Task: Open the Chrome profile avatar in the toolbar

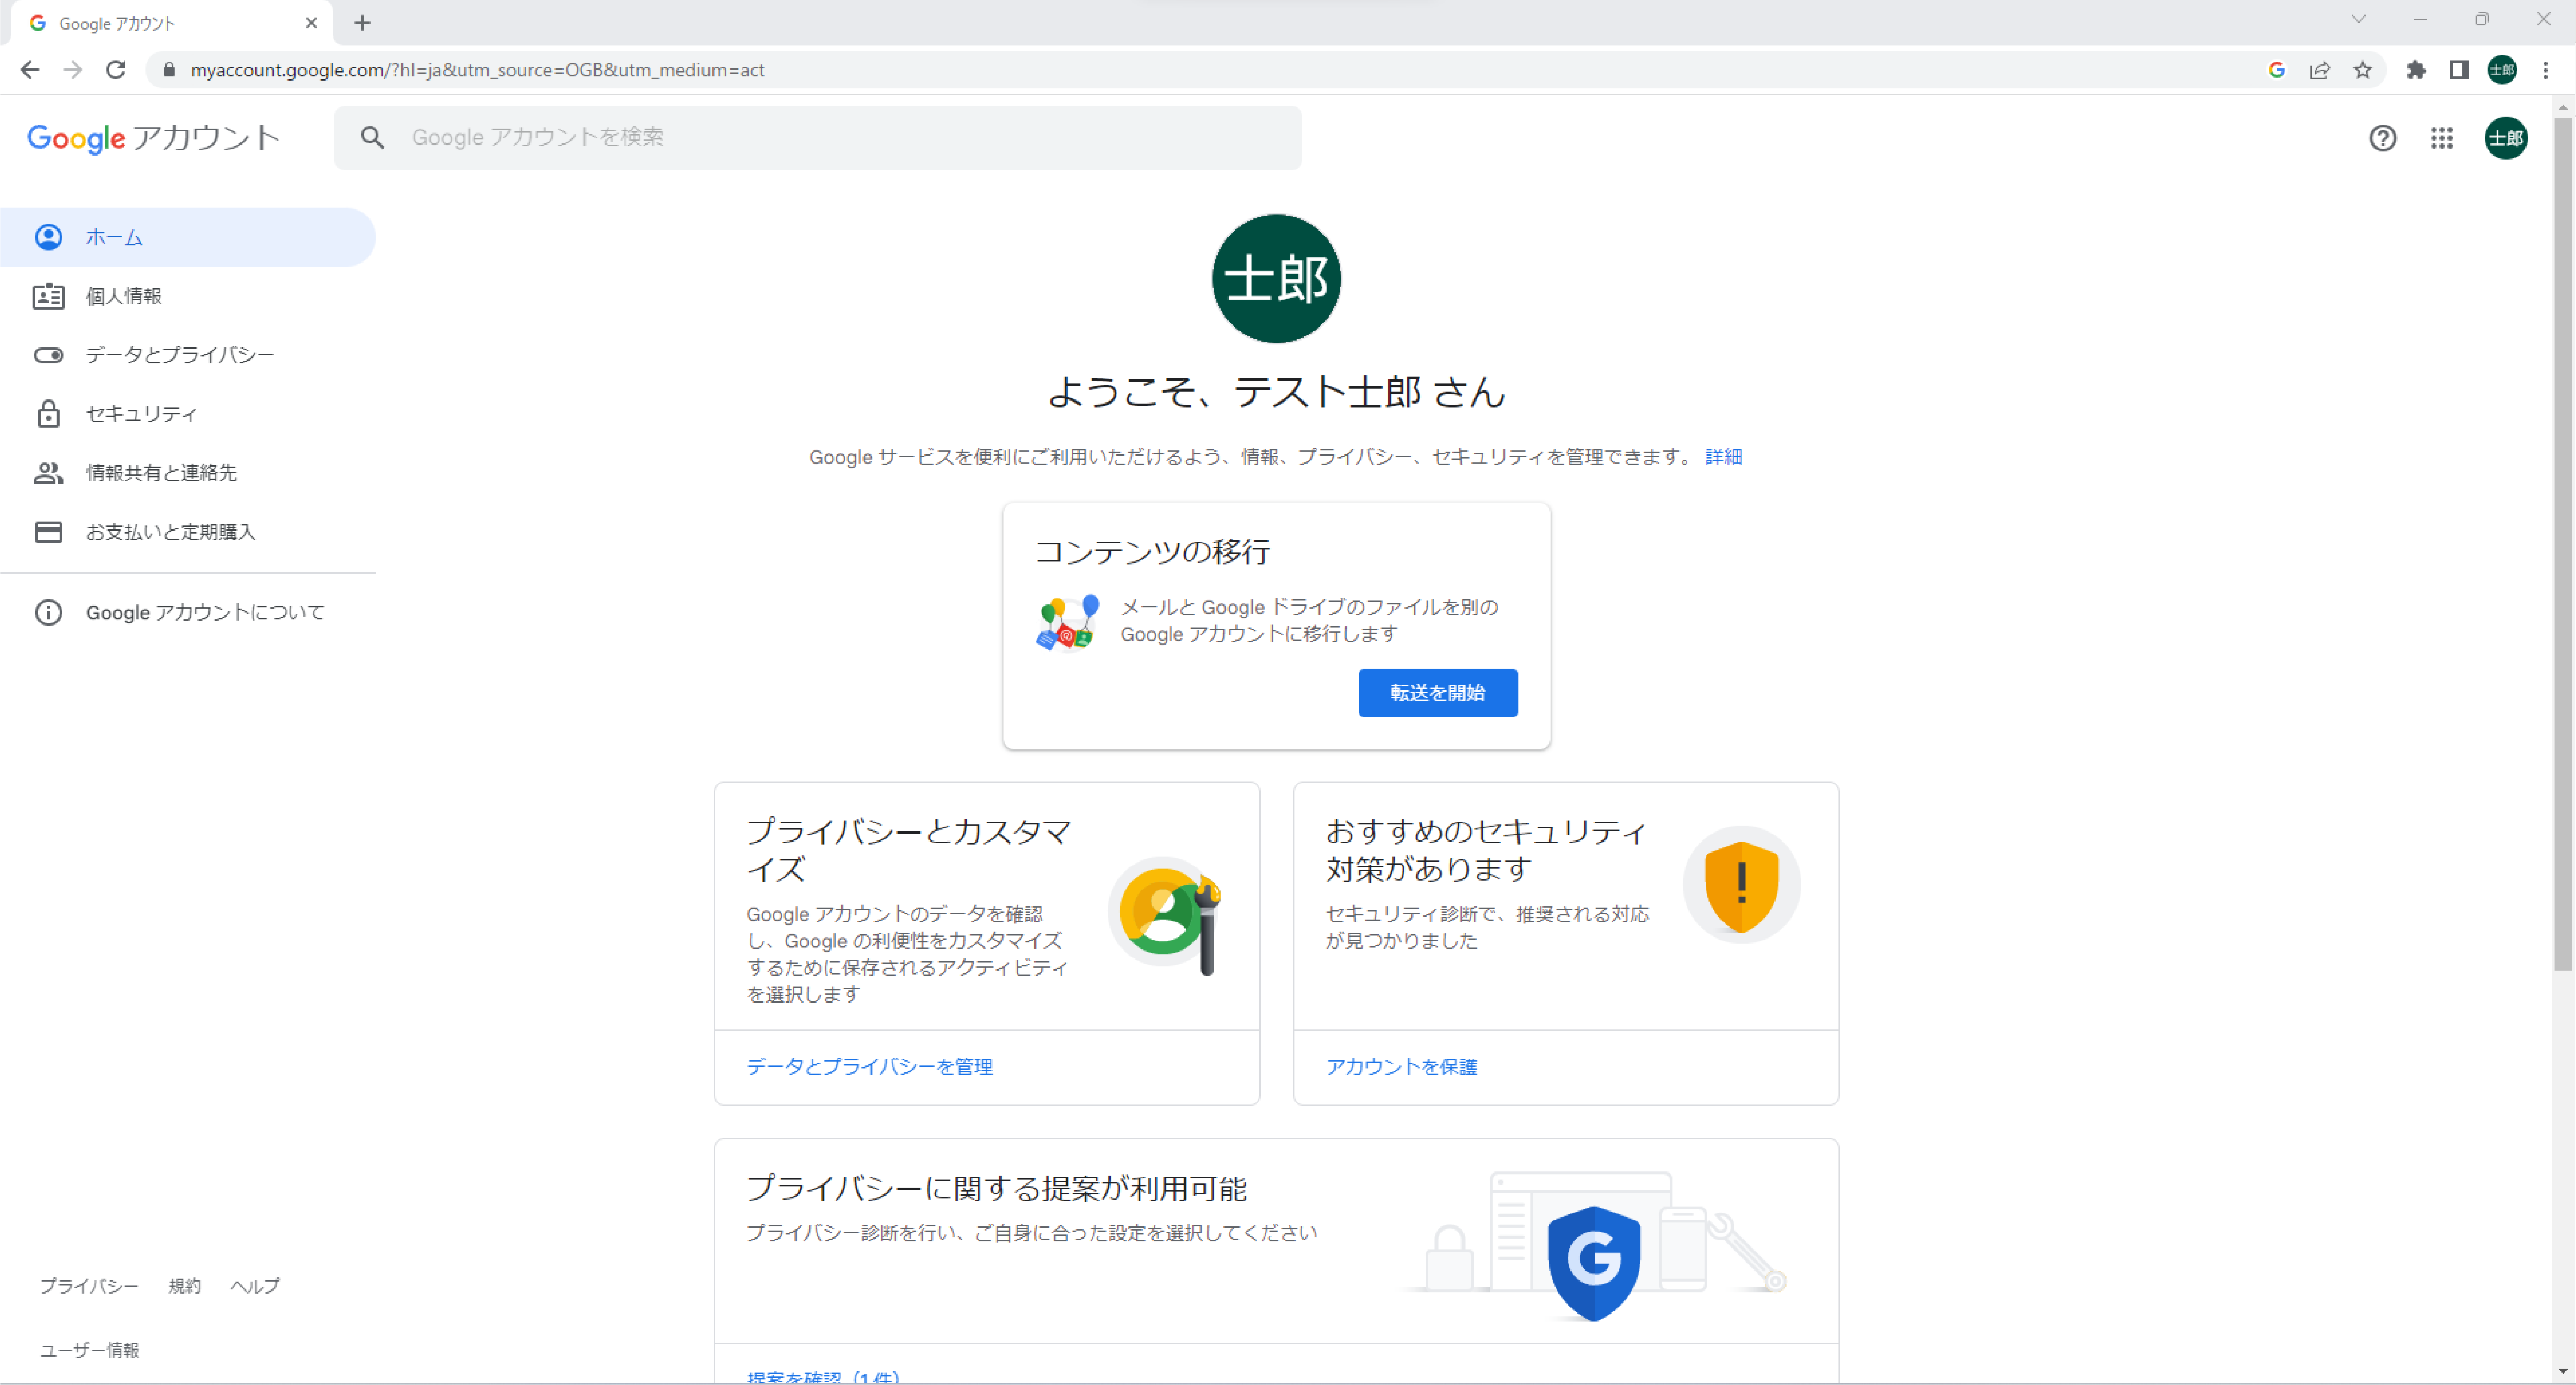Action: pos(2502,70)
